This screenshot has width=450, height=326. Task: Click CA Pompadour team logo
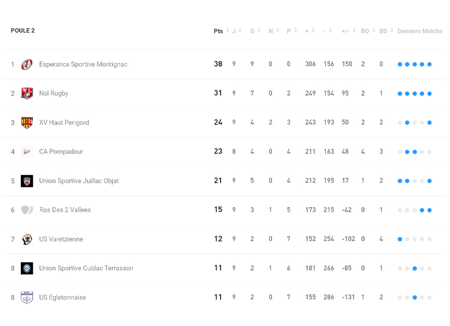(x=27, y=152)
